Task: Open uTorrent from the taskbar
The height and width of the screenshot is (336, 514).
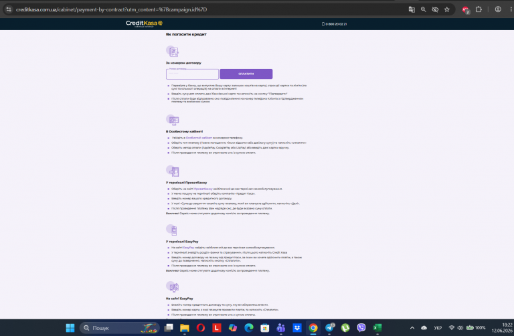Action: [345, 328]
